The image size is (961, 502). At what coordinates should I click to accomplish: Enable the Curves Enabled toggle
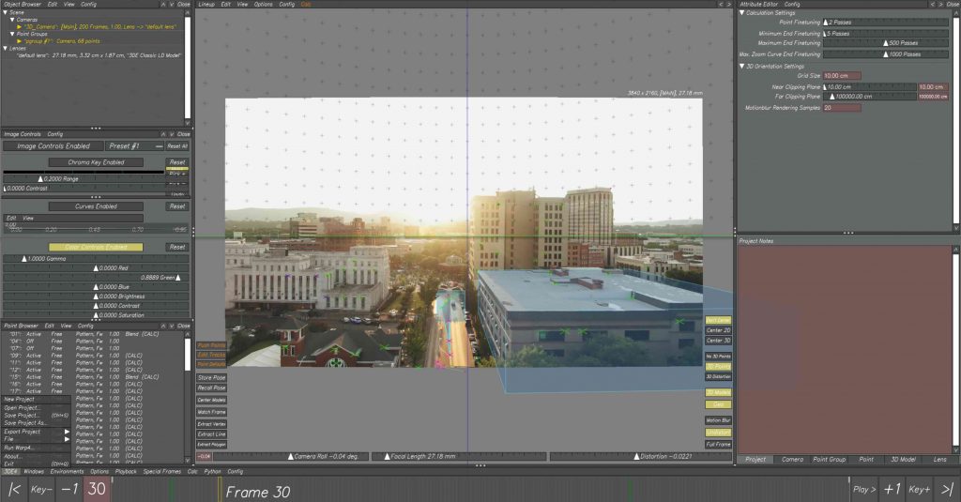click(95, 206)
